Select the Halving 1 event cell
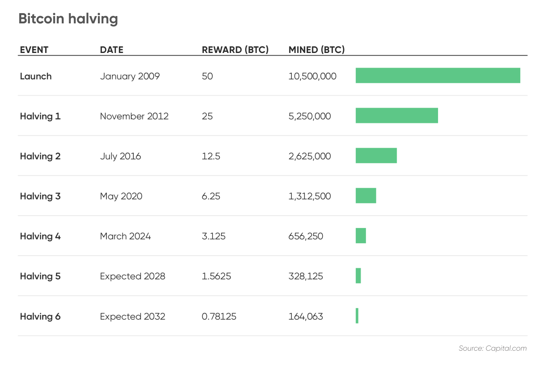This screenshot has width=548, height=366. 40,116
